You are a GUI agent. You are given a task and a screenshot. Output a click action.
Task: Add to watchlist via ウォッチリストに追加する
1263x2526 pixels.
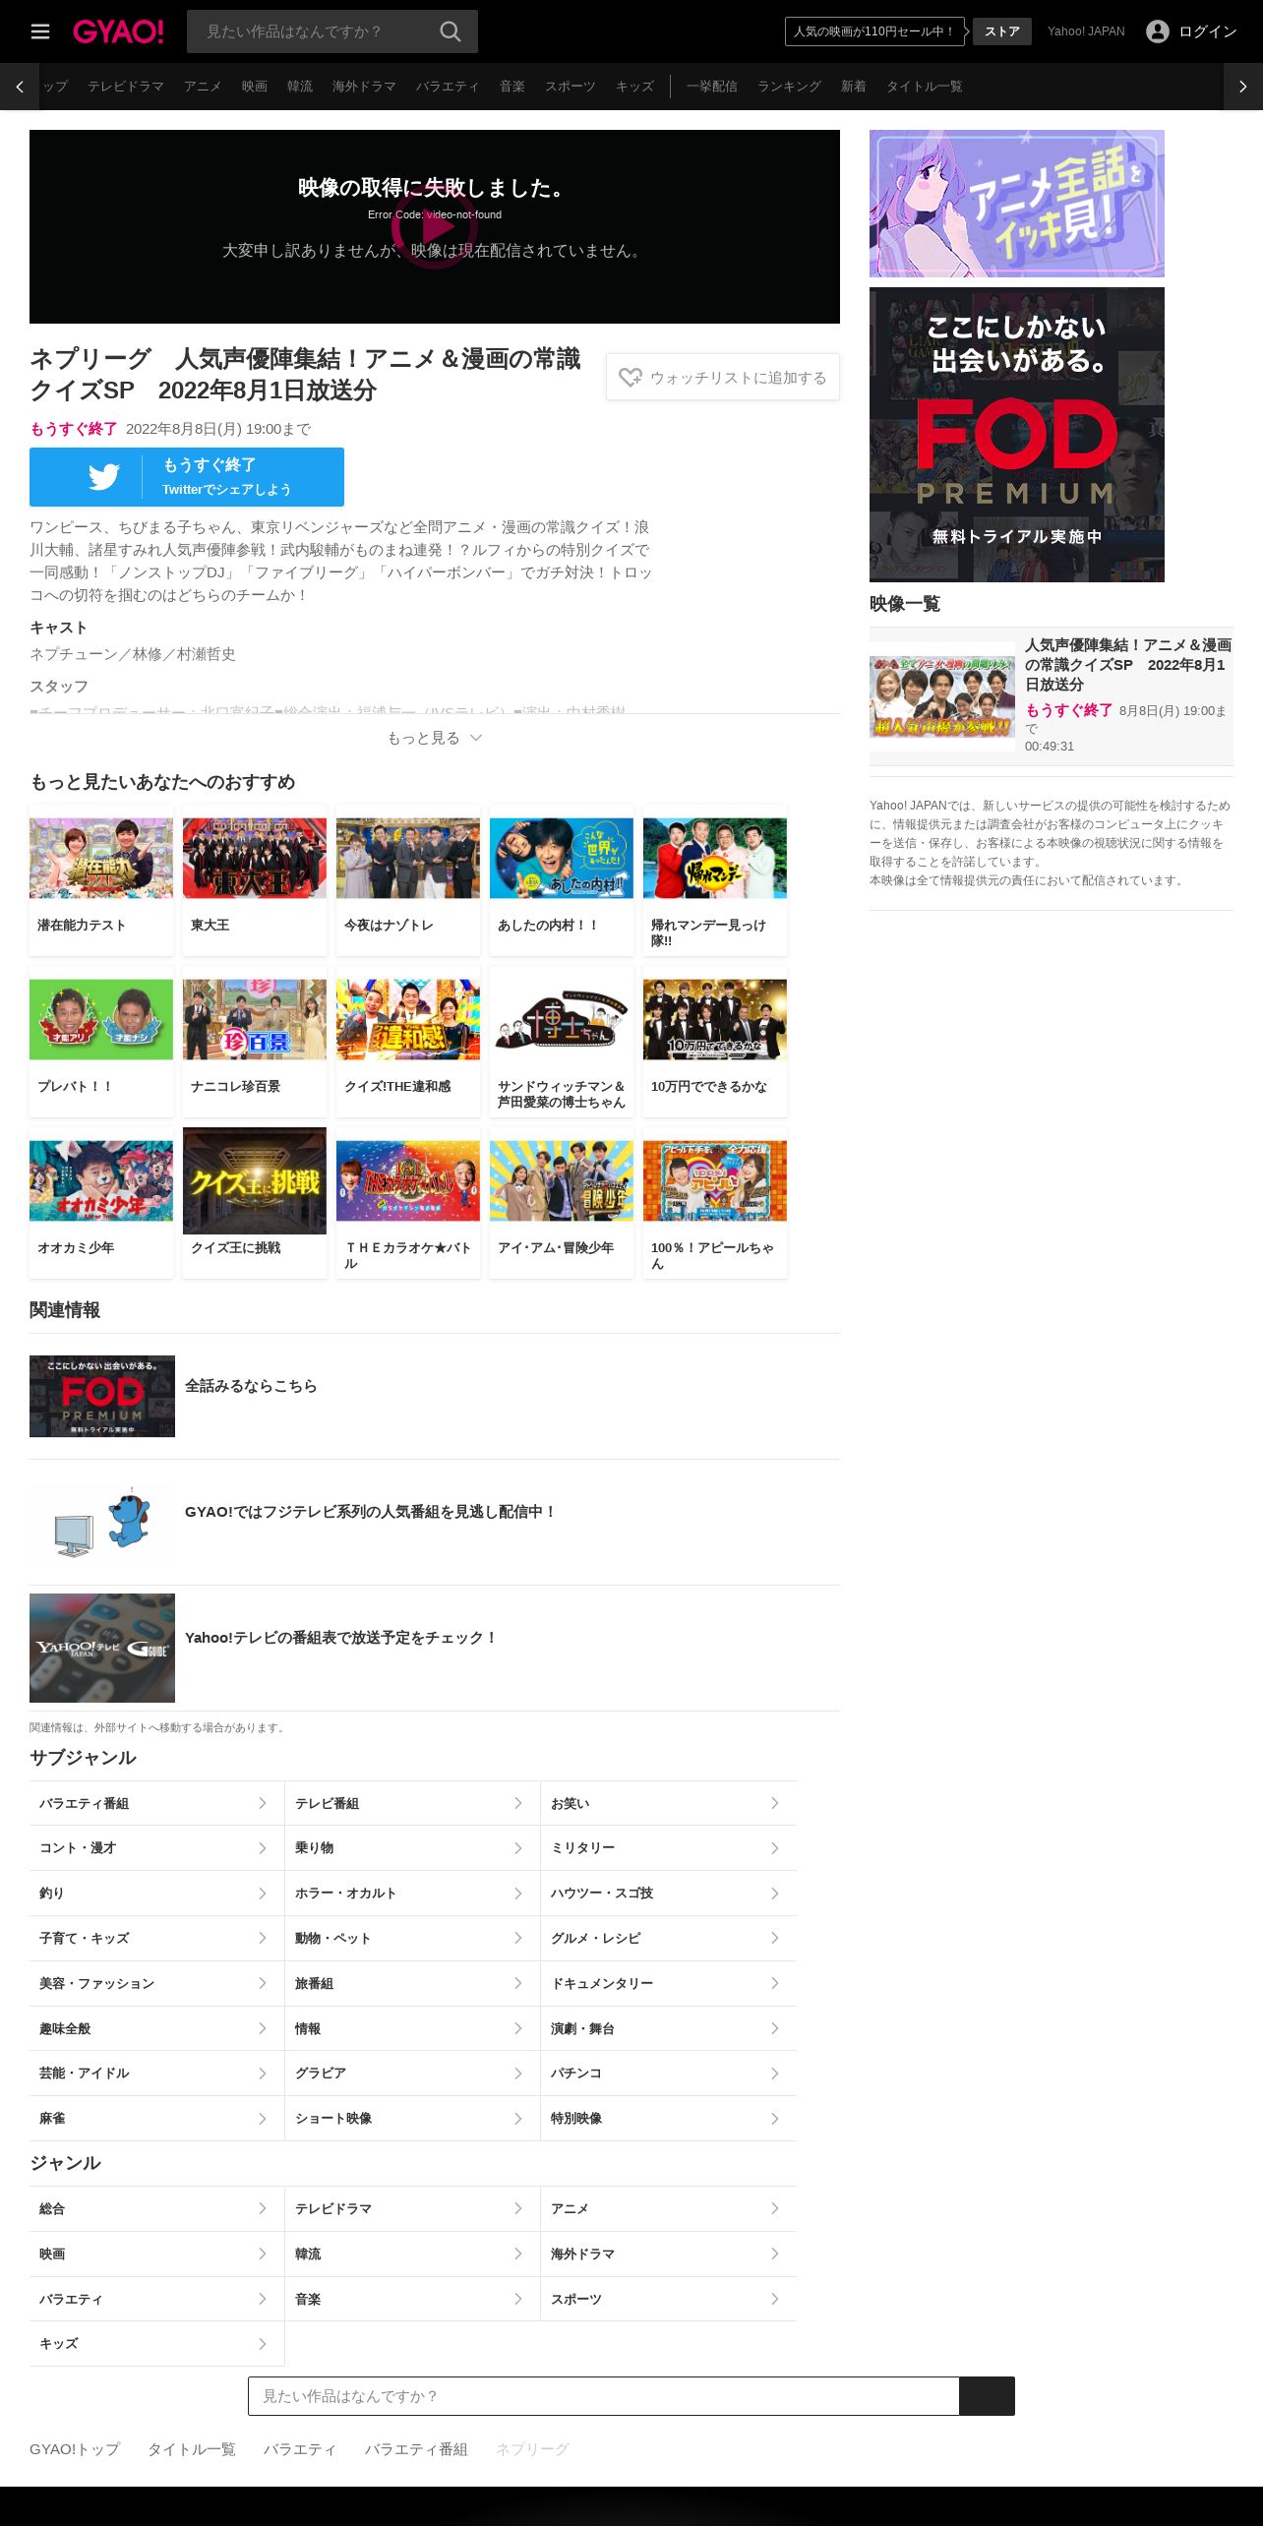(723, 377)
